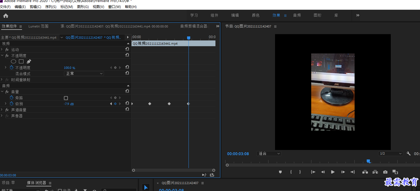
Task: Toggle the fx switch for 运动
Action: [7, 50]
